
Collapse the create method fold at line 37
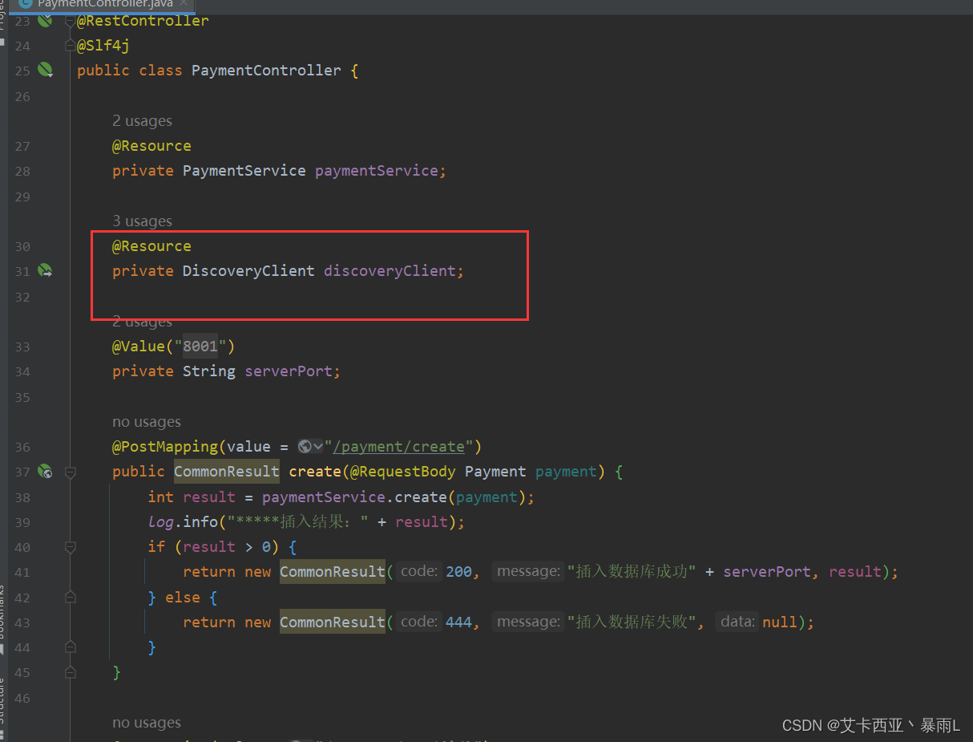pos(71,472)
